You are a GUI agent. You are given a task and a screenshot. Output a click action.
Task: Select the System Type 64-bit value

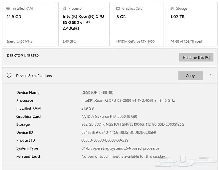120,148
